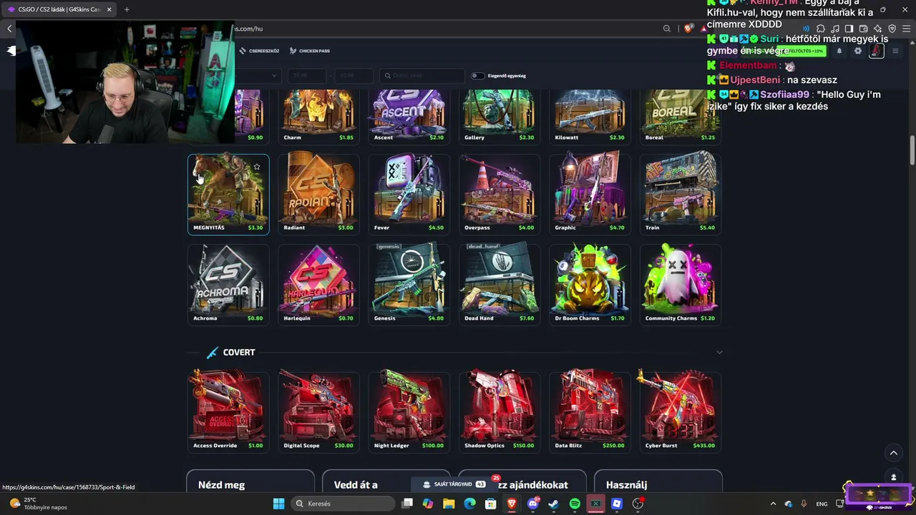Open the site notifications bell
The height and width of the screenshot is (515, 916).
tap(839, 51)
